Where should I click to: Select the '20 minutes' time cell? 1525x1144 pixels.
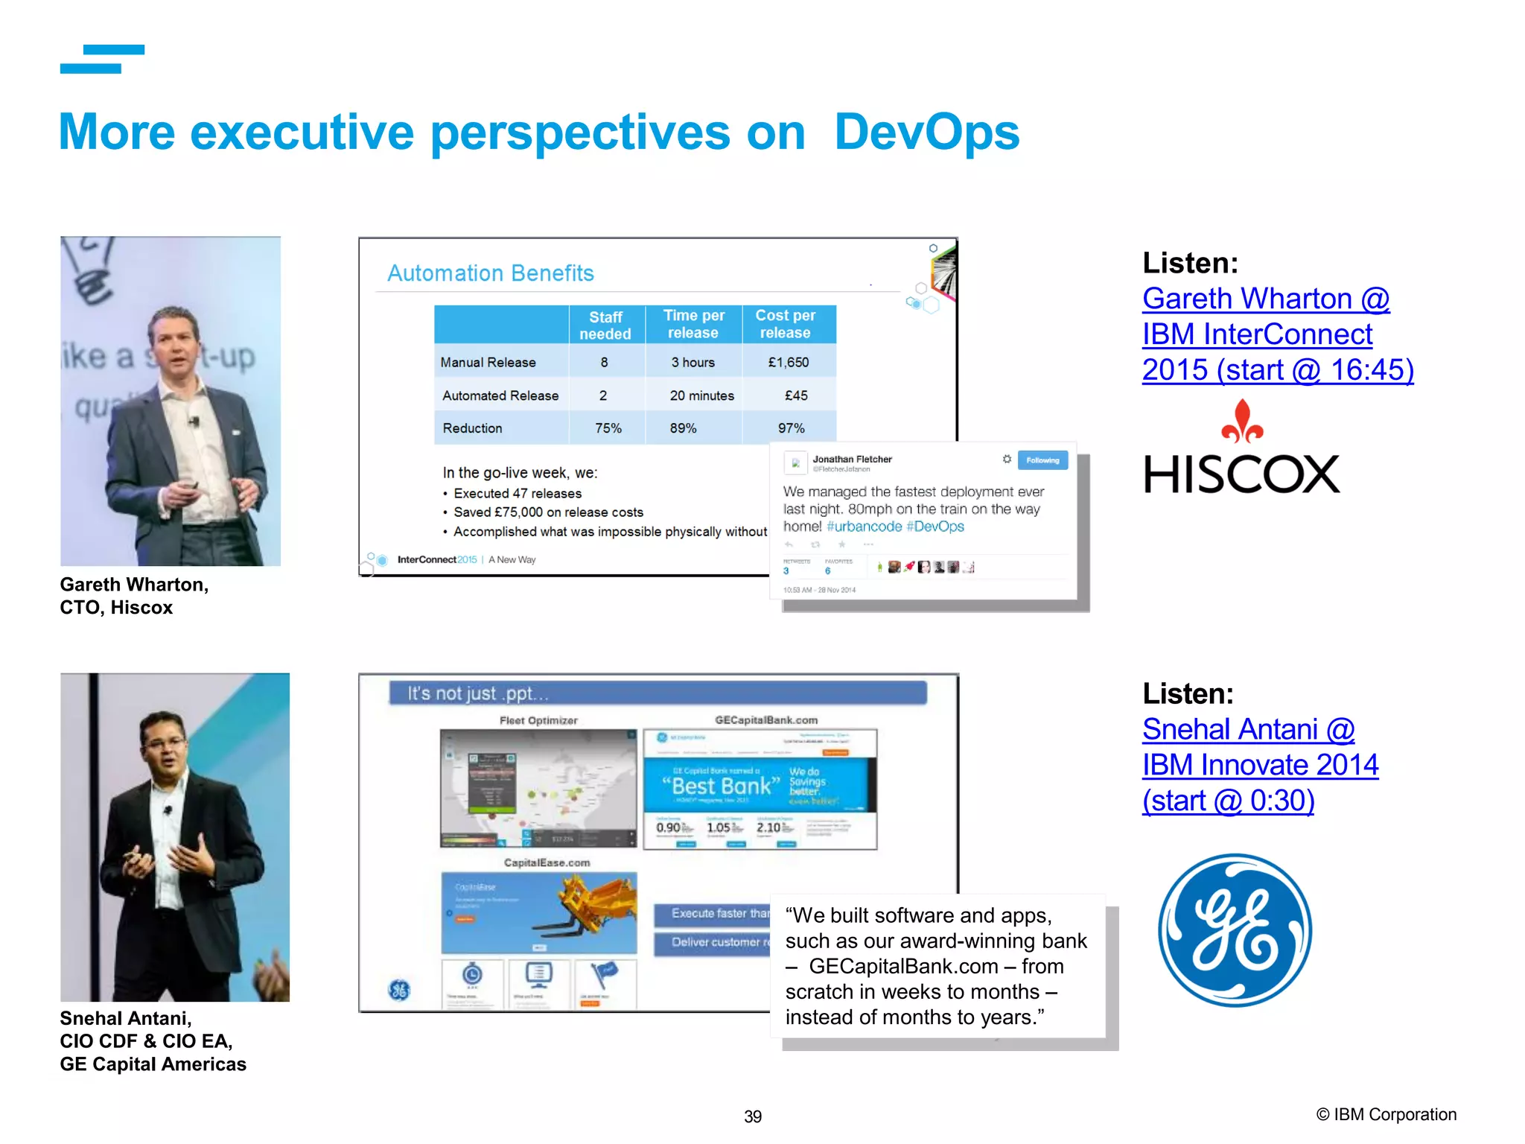pyautogui.click(x=701, y=396)
